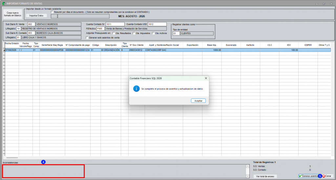This screenshot has height=180, width=336.
Task: Click IGV column header
Action: (x=289, y=45)
